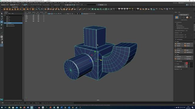
Task: Create a polygon cube from the shelf
Action: pos(7,9)
